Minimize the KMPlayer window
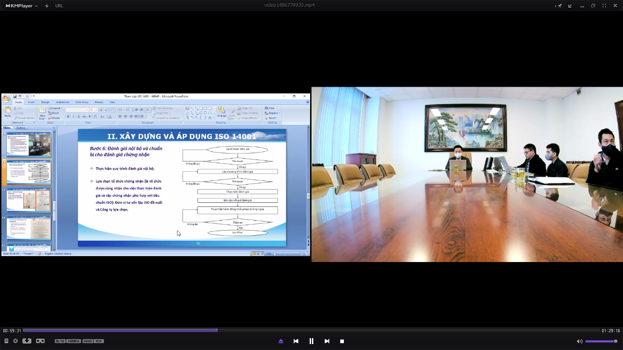 (581, 5)
